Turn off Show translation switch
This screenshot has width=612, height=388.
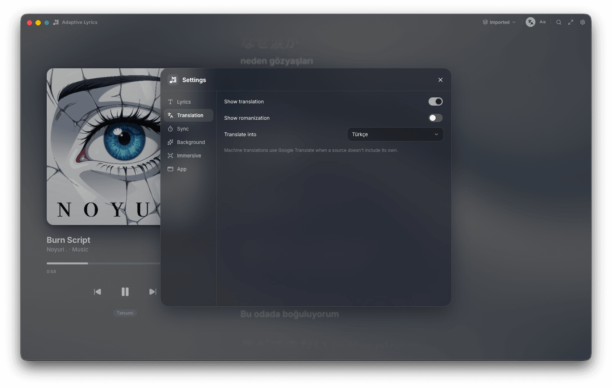435,101
